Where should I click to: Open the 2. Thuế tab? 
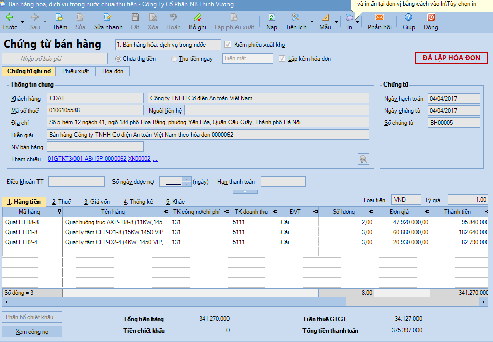tap(62, 202)
